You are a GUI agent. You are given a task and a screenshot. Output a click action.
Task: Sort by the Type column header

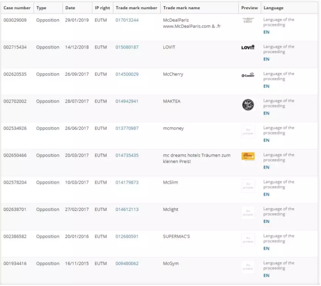coord(42,8)
